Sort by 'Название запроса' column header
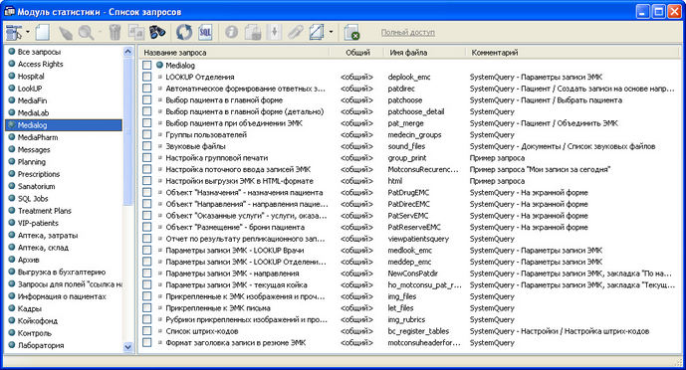 pyautogui.click(x=235, y=53)
